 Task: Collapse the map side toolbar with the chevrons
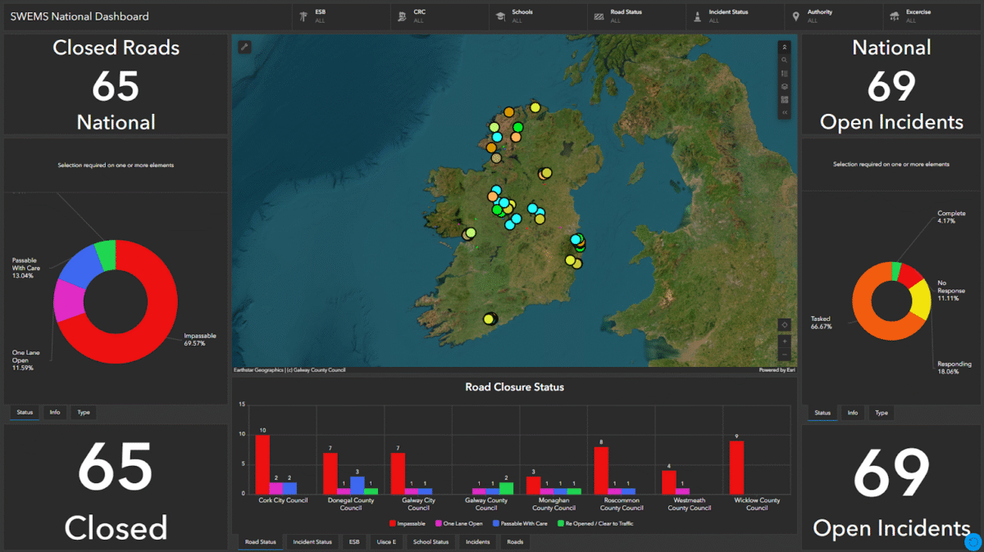[785, 111]
